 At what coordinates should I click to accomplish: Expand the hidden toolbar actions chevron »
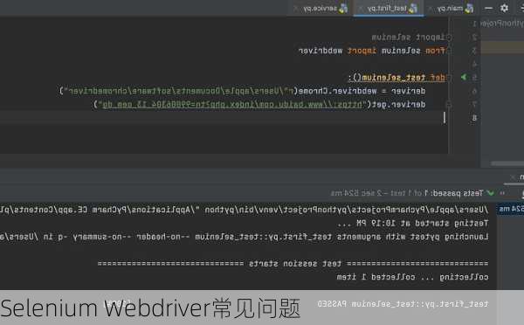(x=502, y=193)
